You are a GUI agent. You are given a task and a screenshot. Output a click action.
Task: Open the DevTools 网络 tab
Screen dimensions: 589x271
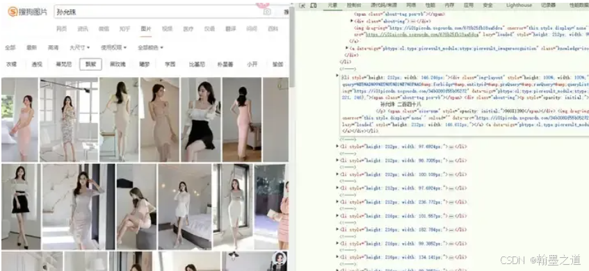click(x=411, y=6)
